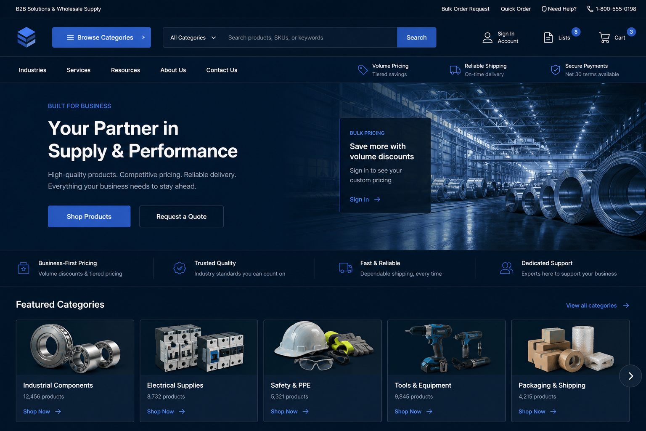Viewport: 646px width, 431px height.
Task: Select the Safety & PPE category thumbnail
Action: click(x=323, y=347)
